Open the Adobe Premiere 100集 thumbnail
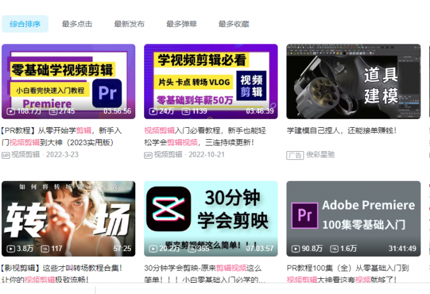Screen dimensions: 430x294 pos(353,219)
